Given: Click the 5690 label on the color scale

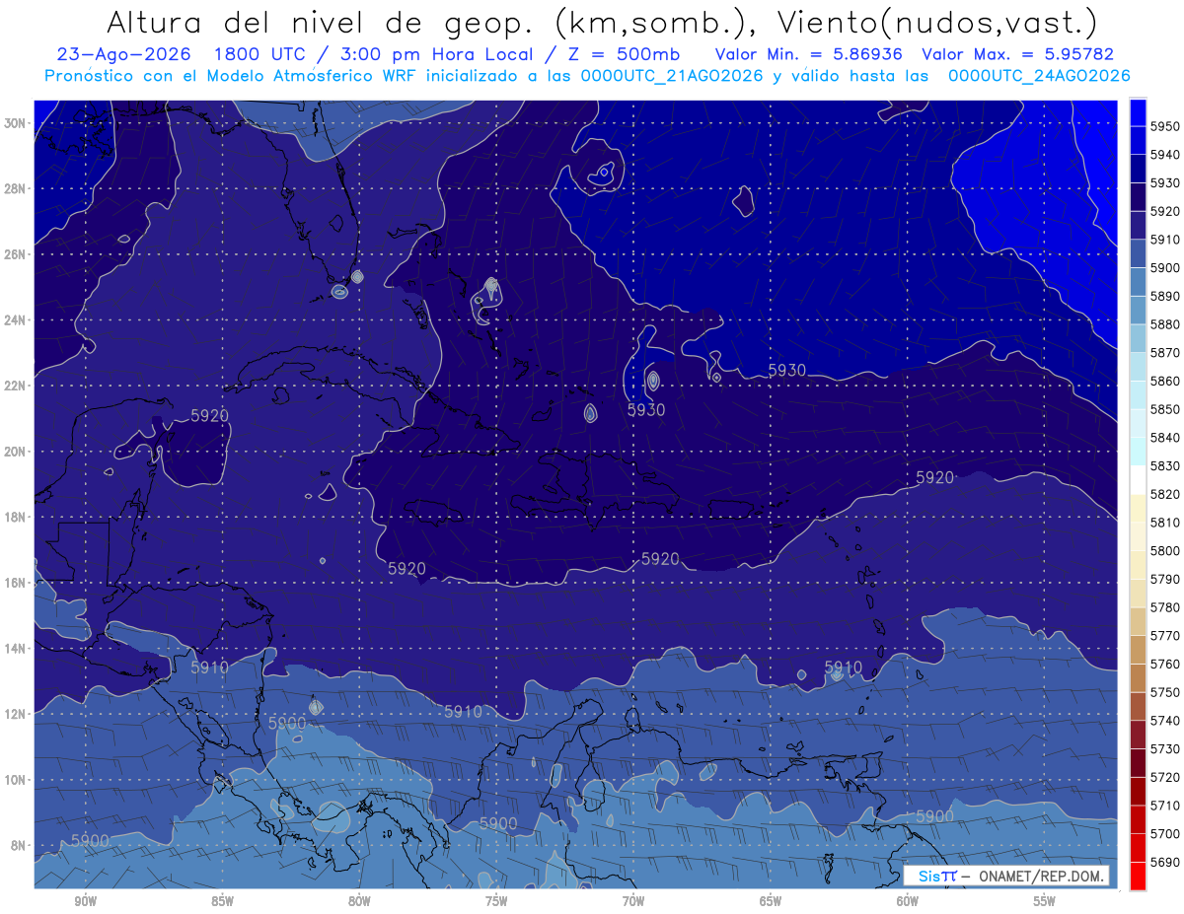Looking at the screenshot, I should point(1164,862).
